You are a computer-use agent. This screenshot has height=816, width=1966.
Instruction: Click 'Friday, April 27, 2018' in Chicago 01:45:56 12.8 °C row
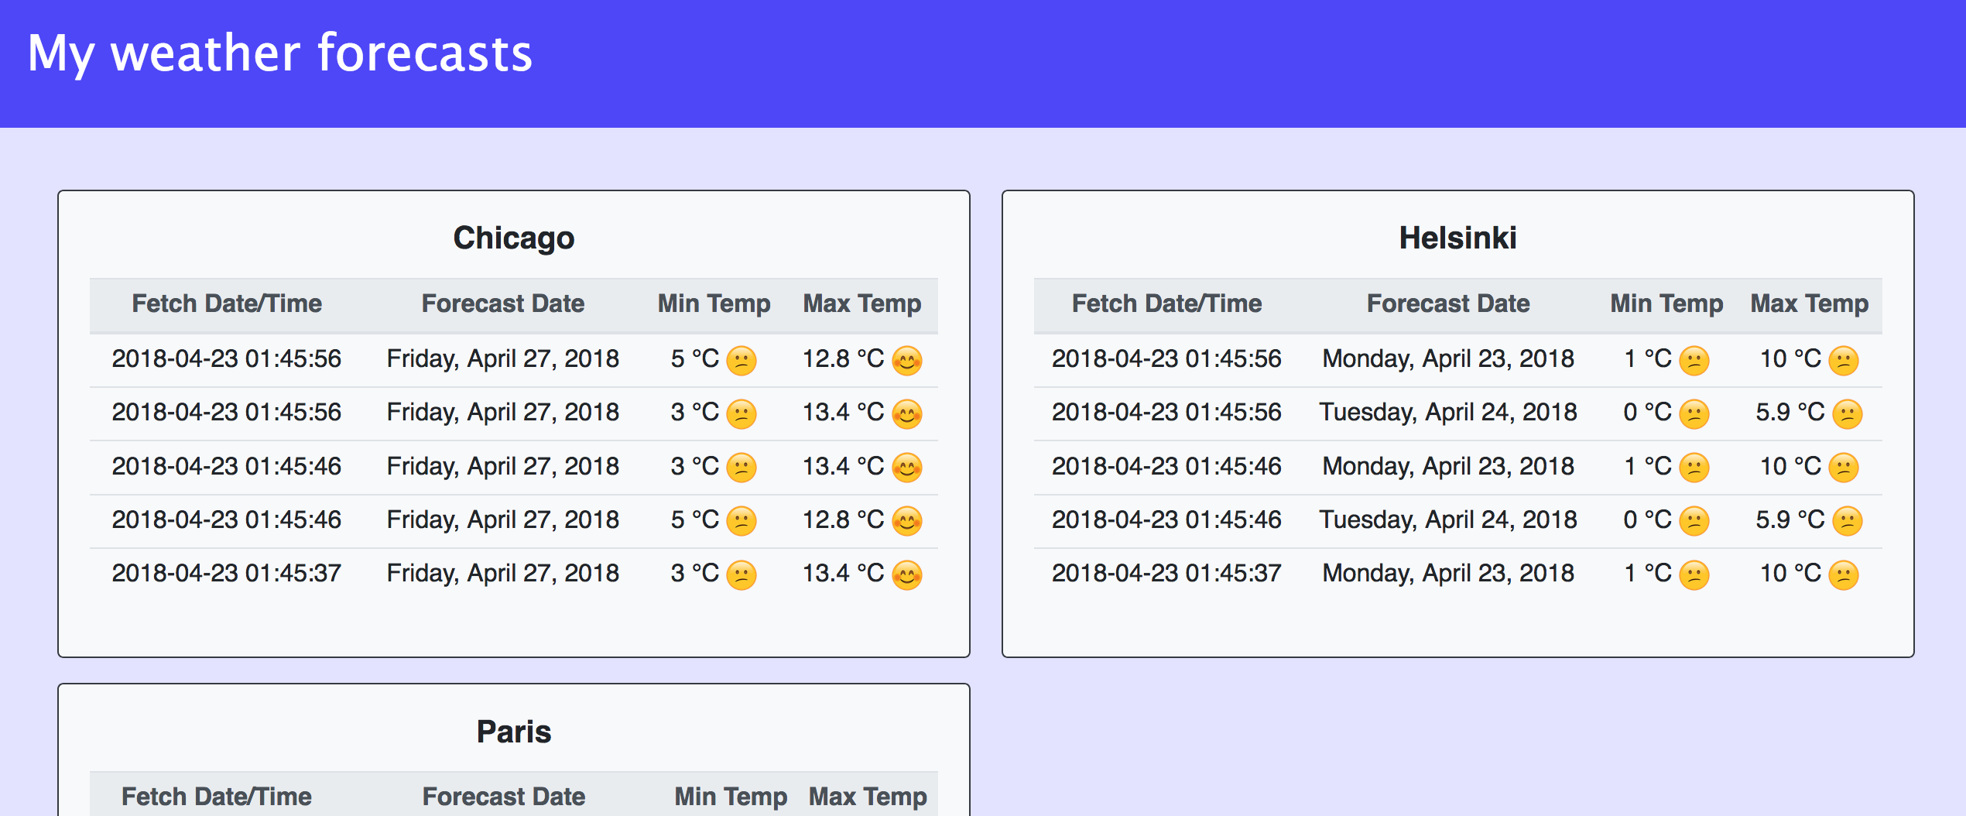point(503,359)
